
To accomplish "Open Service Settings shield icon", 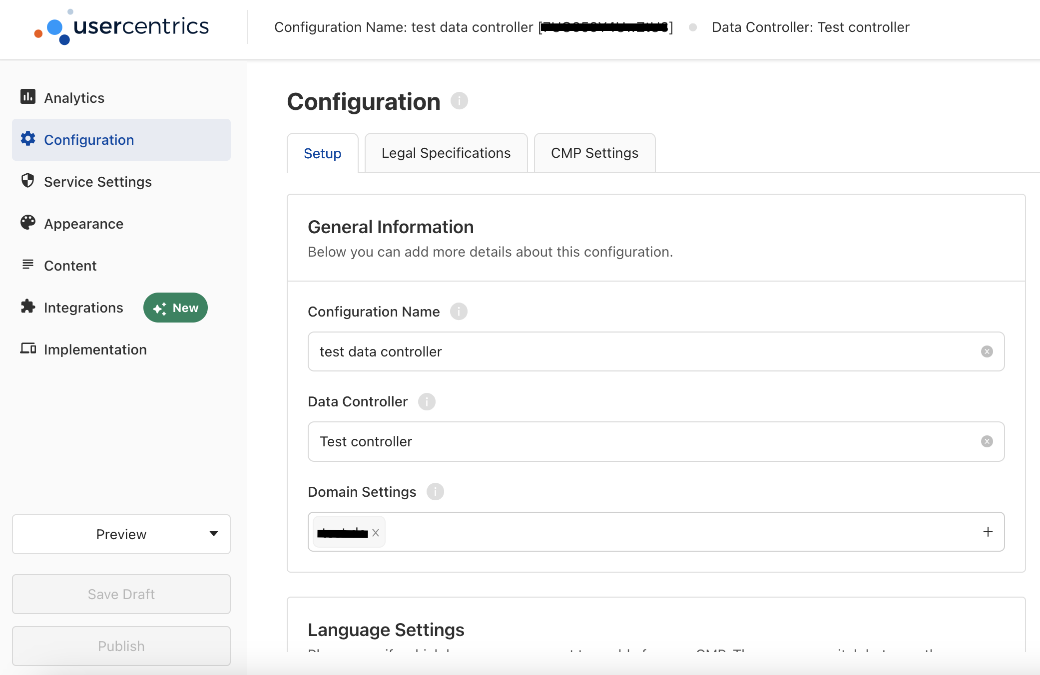I will pyautogui.click(x=28, y=181).
